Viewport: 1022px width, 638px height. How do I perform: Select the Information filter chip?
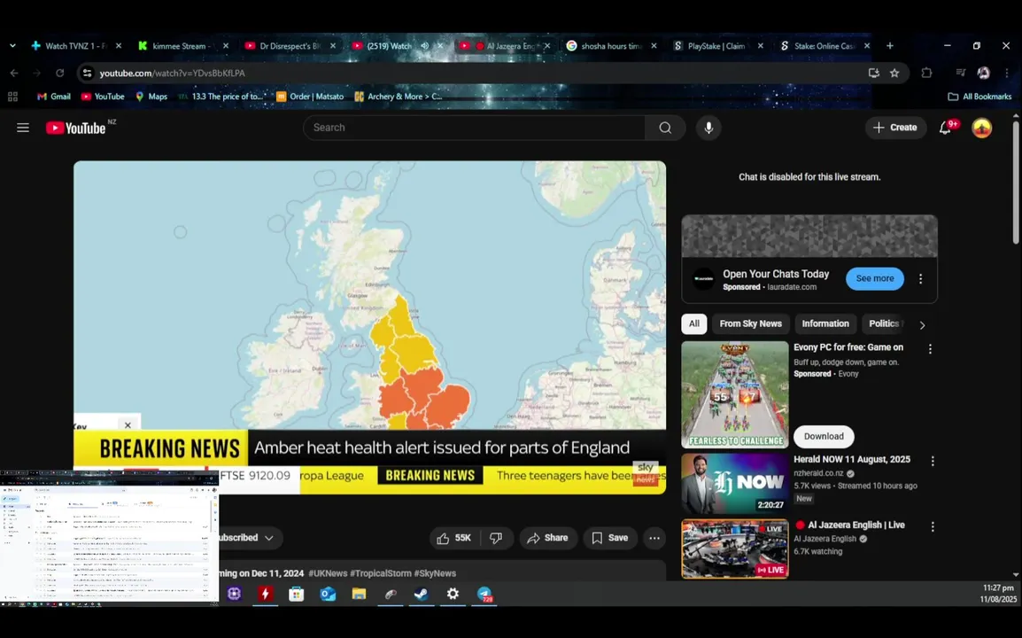(x=825, y=324)
